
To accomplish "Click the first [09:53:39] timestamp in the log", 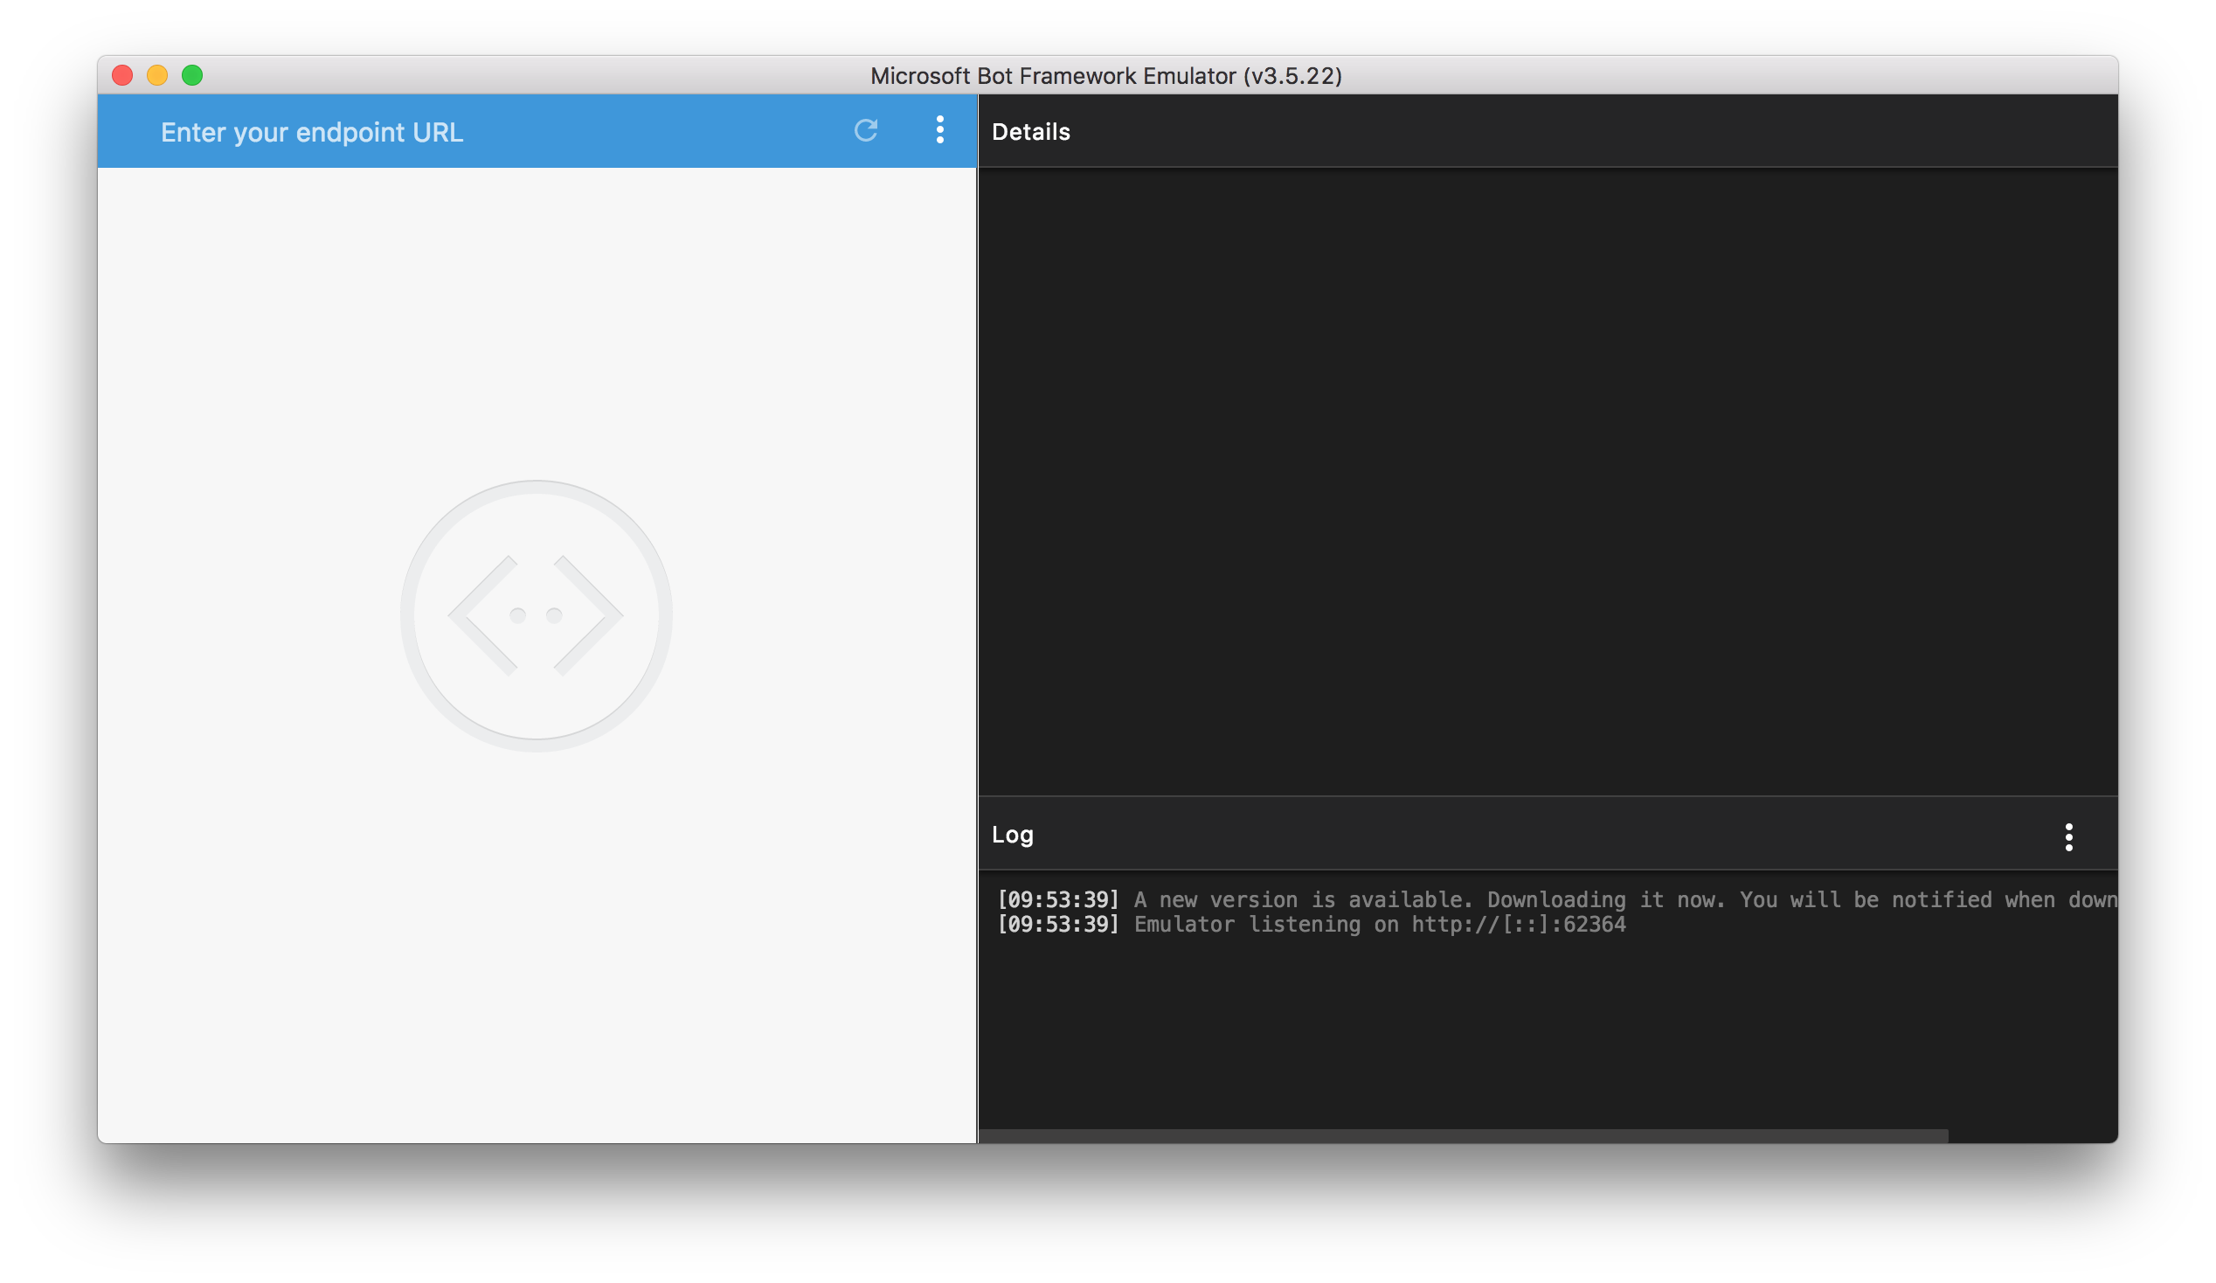I will point(1058,898).
